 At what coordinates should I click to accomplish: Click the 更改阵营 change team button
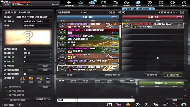[152, 75]
